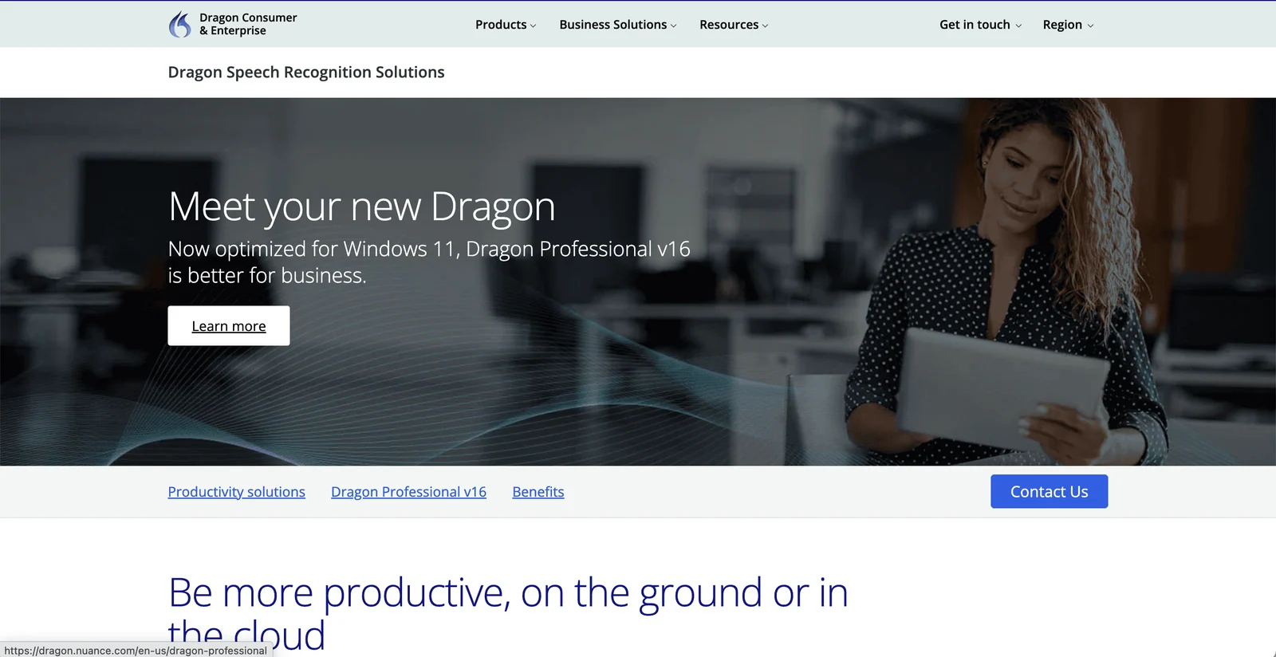Open the Benefits anchor link
Viewport: 1276px width, 657px height.
(x=538, y=492)
